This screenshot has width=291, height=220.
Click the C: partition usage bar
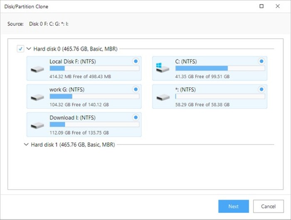pos(219,68)
